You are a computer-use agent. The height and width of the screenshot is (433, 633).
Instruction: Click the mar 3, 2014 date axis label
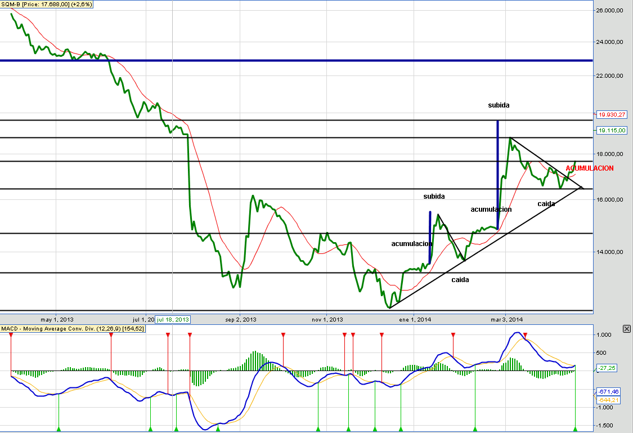click(x=507, y=319)
